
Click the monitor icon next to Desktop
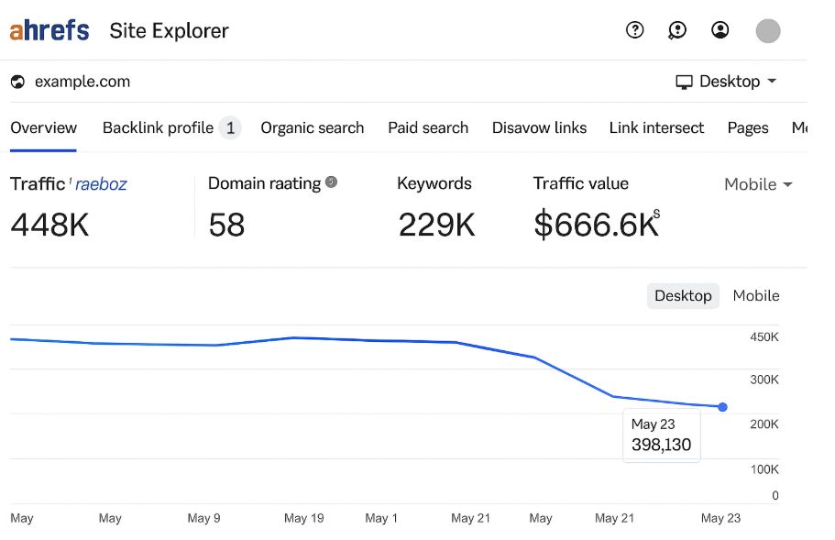[685, 82]
